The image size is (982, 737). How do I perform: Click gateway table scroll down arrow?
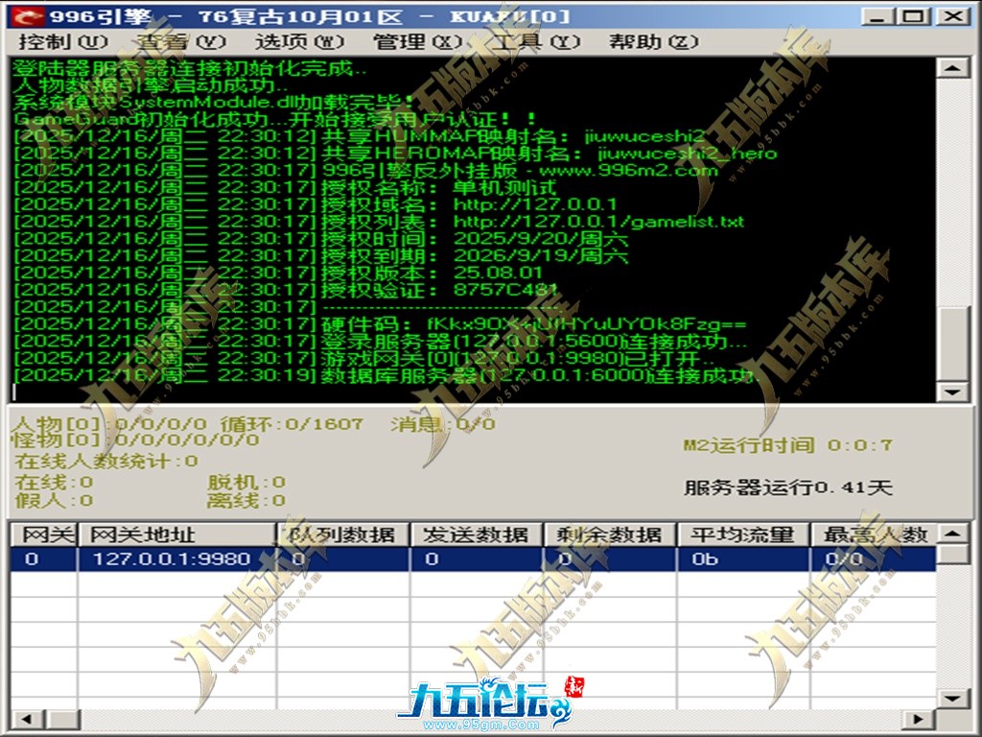(951, 698)
